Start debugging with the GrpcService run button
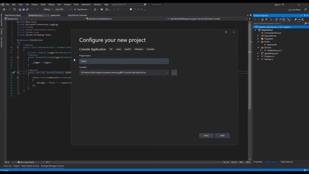The width and height of the screenshot is (309, 174). [x=81, y=10]
